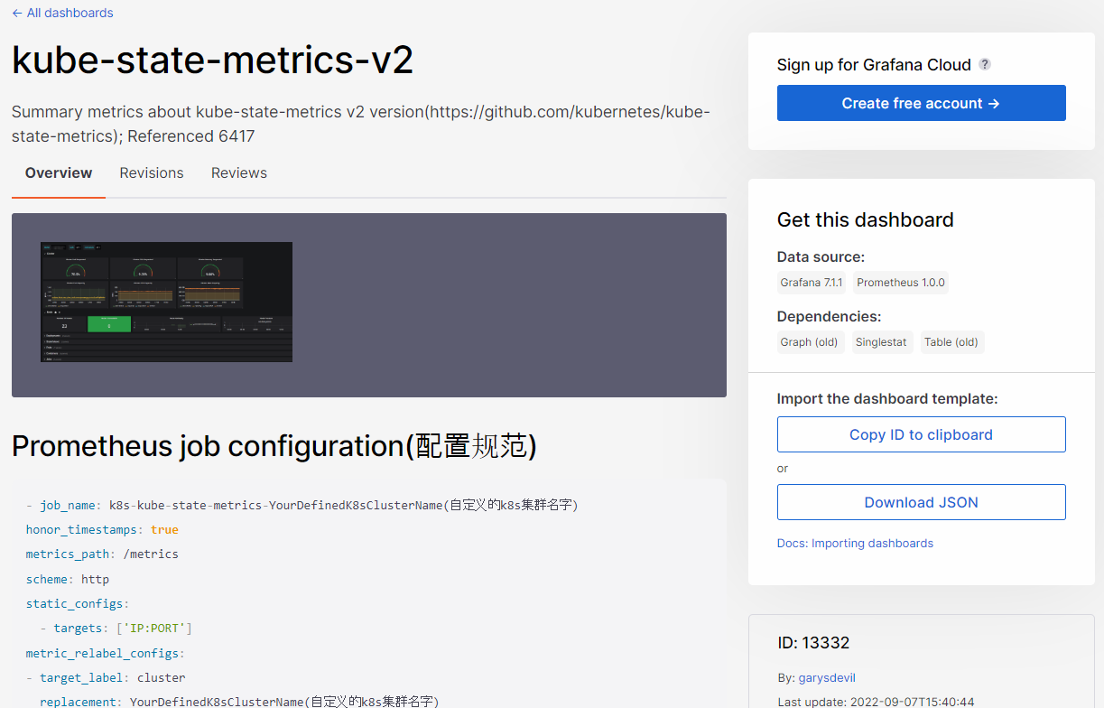Copy dashboard ID to clipboard
The width and height of the screenshot is (1104, 708).
[921, 434]
